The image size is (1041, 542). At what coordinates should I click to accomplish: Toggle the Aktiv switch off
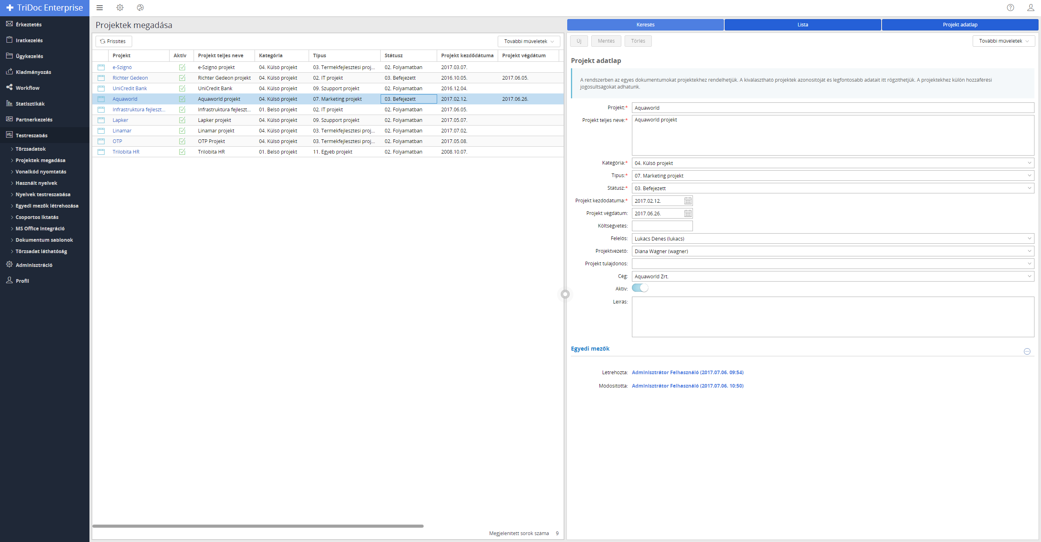[x=640, y=288]
